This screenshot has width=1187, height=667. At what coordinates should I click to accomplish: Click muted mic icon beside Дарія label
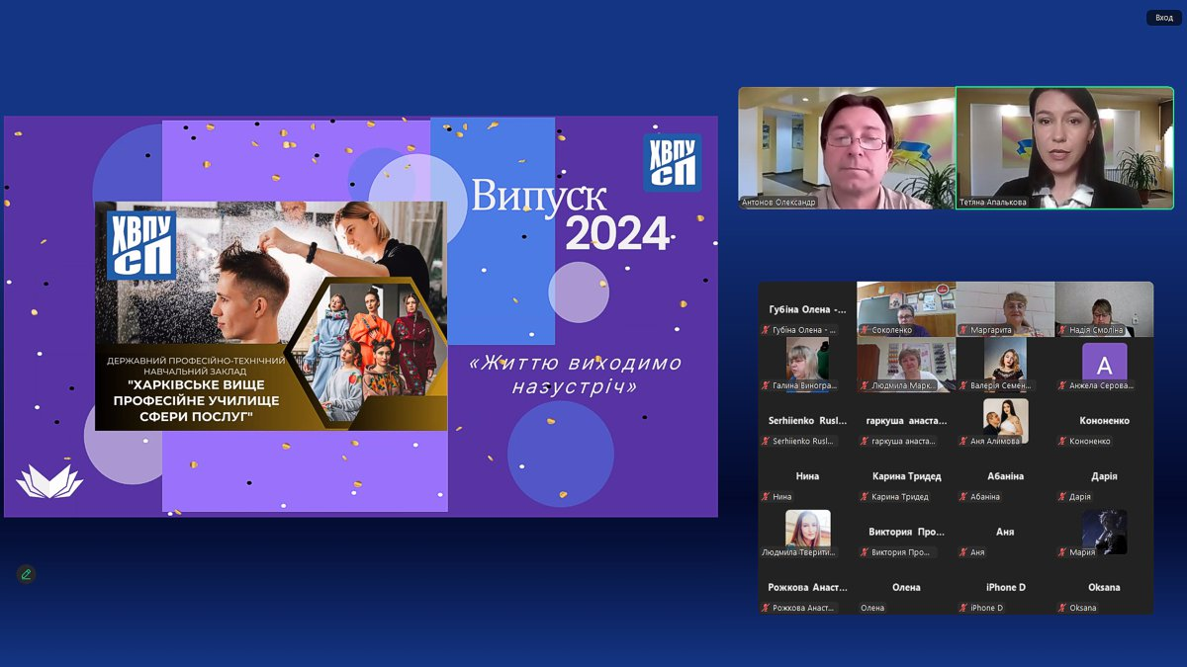coord(1062,496)
